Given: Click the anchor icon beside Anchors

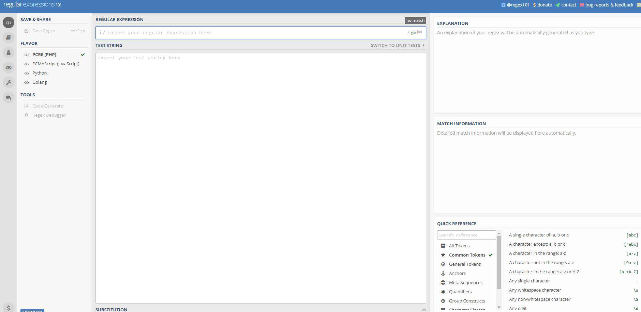Looking at the screenshot, I should (x=443, y=273).
